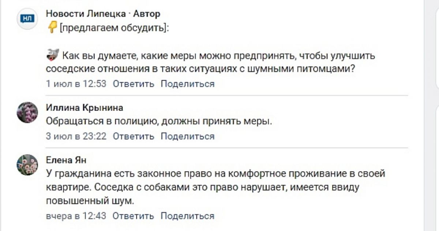The width and height of the screenshot is (439, 231).
Task: Click the comment text about обращаться в полицию
Action: point(159,122)
